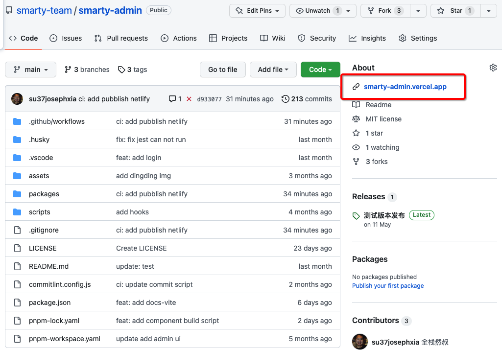The width and height of the screenshot is (502, 350).
Task: Open the green Code button
Action: (320, 70)
